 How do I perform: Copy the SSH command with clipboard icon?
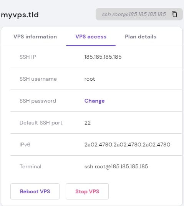[x=174, y=14]
